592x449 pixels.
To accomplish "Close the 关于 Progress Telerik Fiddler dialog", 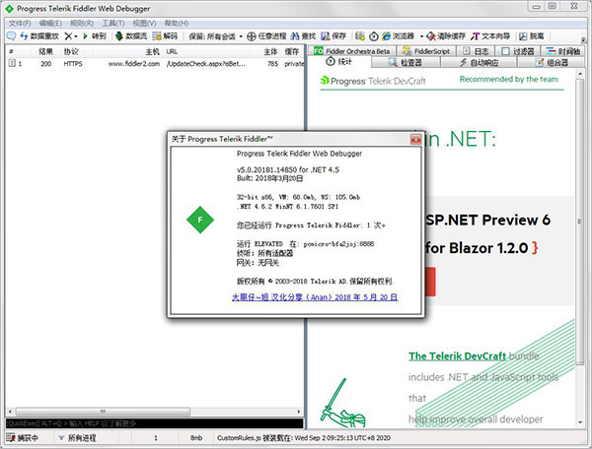I will coord(415,139).
